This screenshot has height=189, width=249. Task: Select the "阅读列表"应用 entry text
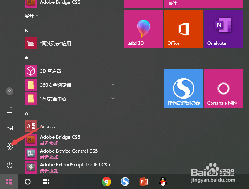(x=55, y=43)
